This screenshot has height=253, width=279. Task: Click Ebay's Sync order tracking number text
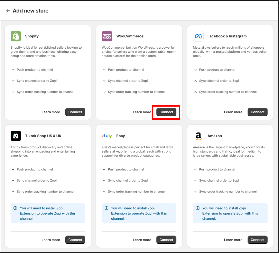coord(137,192)
